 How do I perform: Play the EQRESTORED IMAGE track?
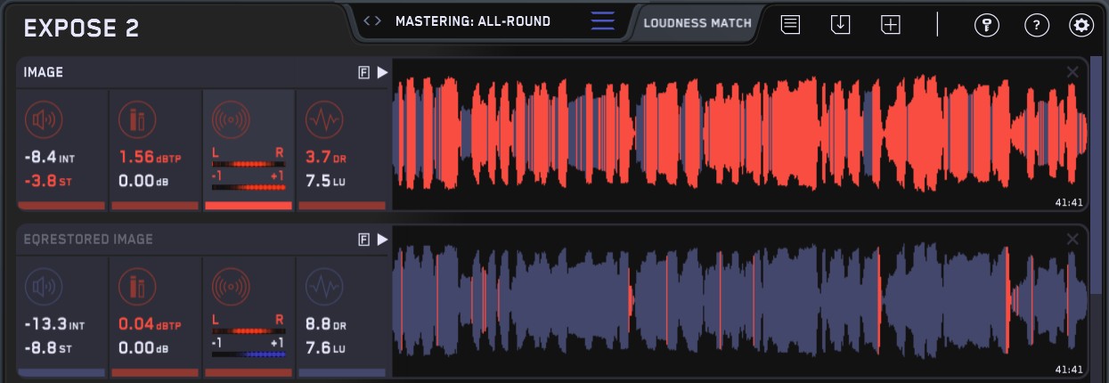[382, 240]
